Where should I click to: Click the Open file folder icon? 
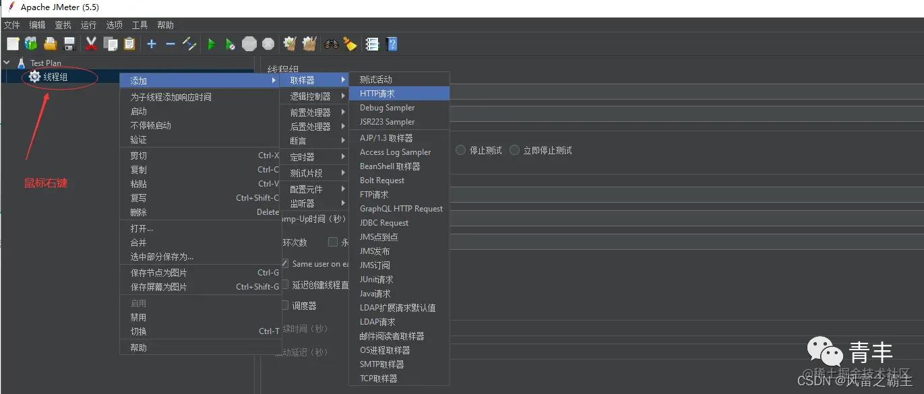51,44
